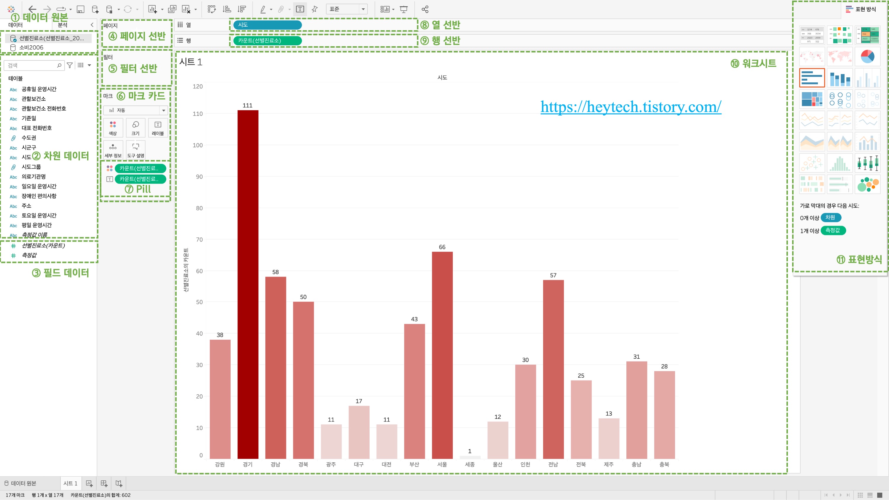This screenshot has height=500, width=889.
Task: Switch to the 분석 tab
Action: (x=63, y=25)
